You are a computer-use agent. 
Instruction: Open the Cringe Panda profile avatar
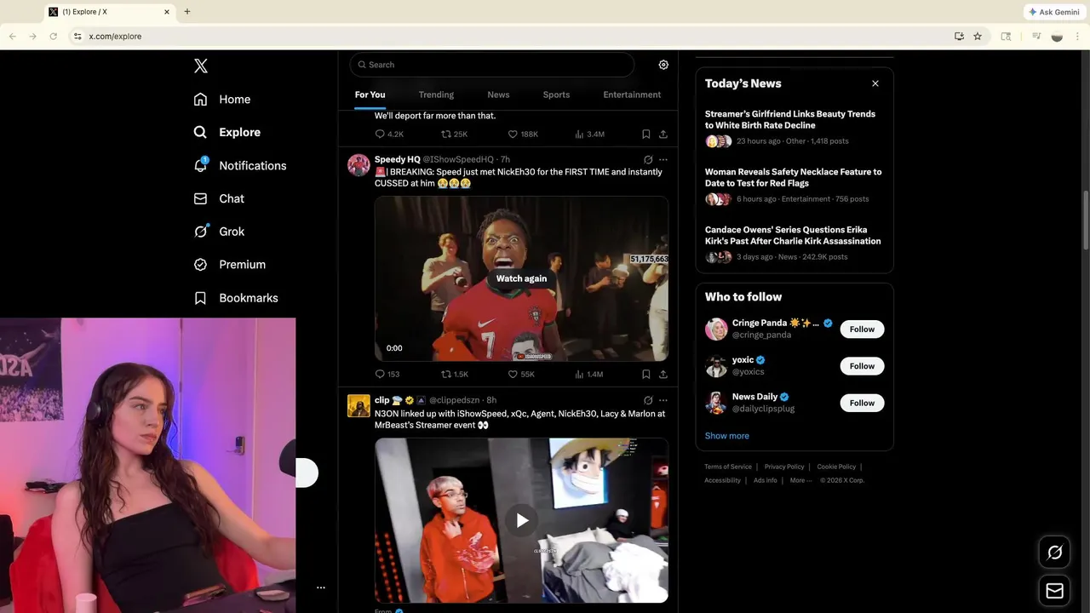(716, 329)
